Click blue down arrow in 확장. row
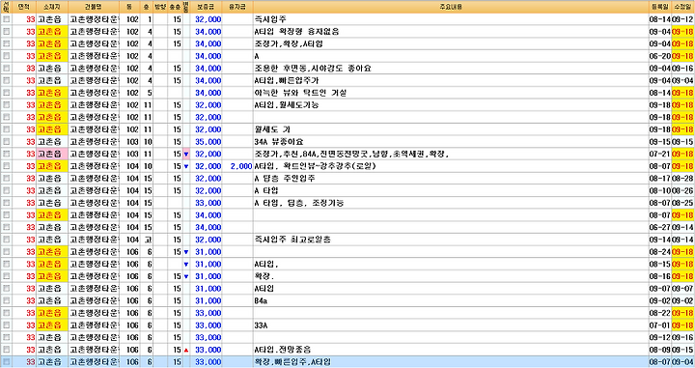The height and width of the screenshot is (368, 695). click(x=186, y=276)
